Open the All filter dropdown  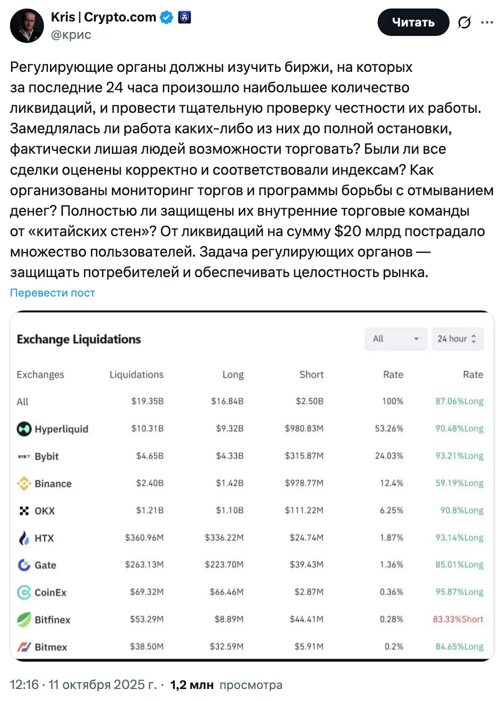click(x=396, y=339)
